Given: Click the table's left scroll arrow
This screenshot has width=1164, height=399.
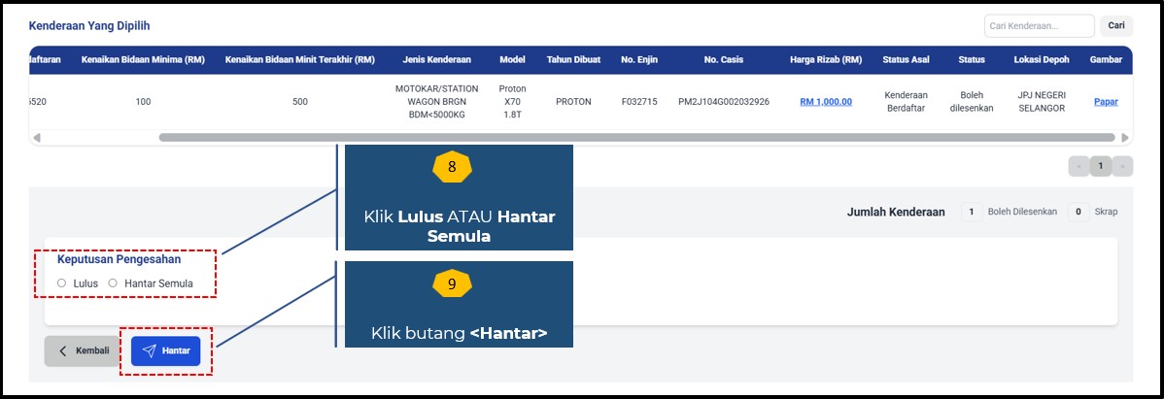Looking at the screenshot, I should (x=37, y=138).
